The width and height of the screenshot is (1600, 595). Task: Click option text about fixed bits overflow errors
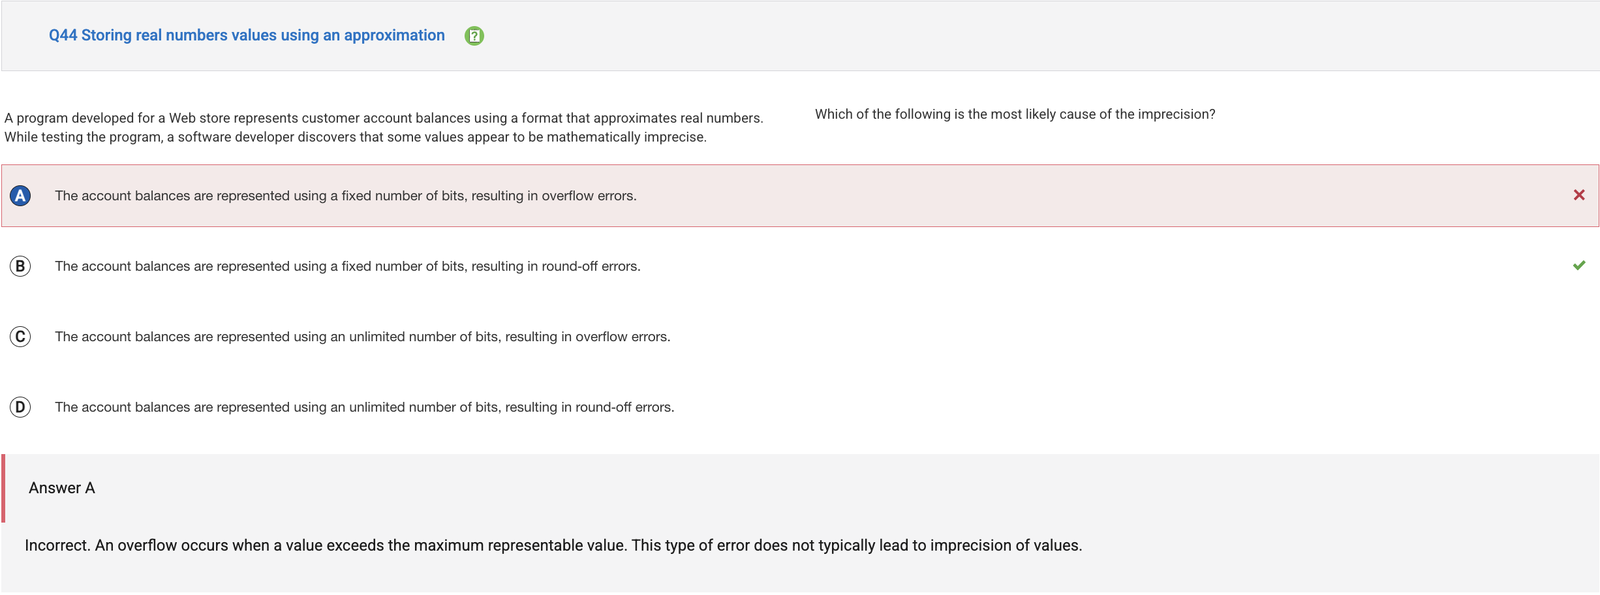pos(346,196)
